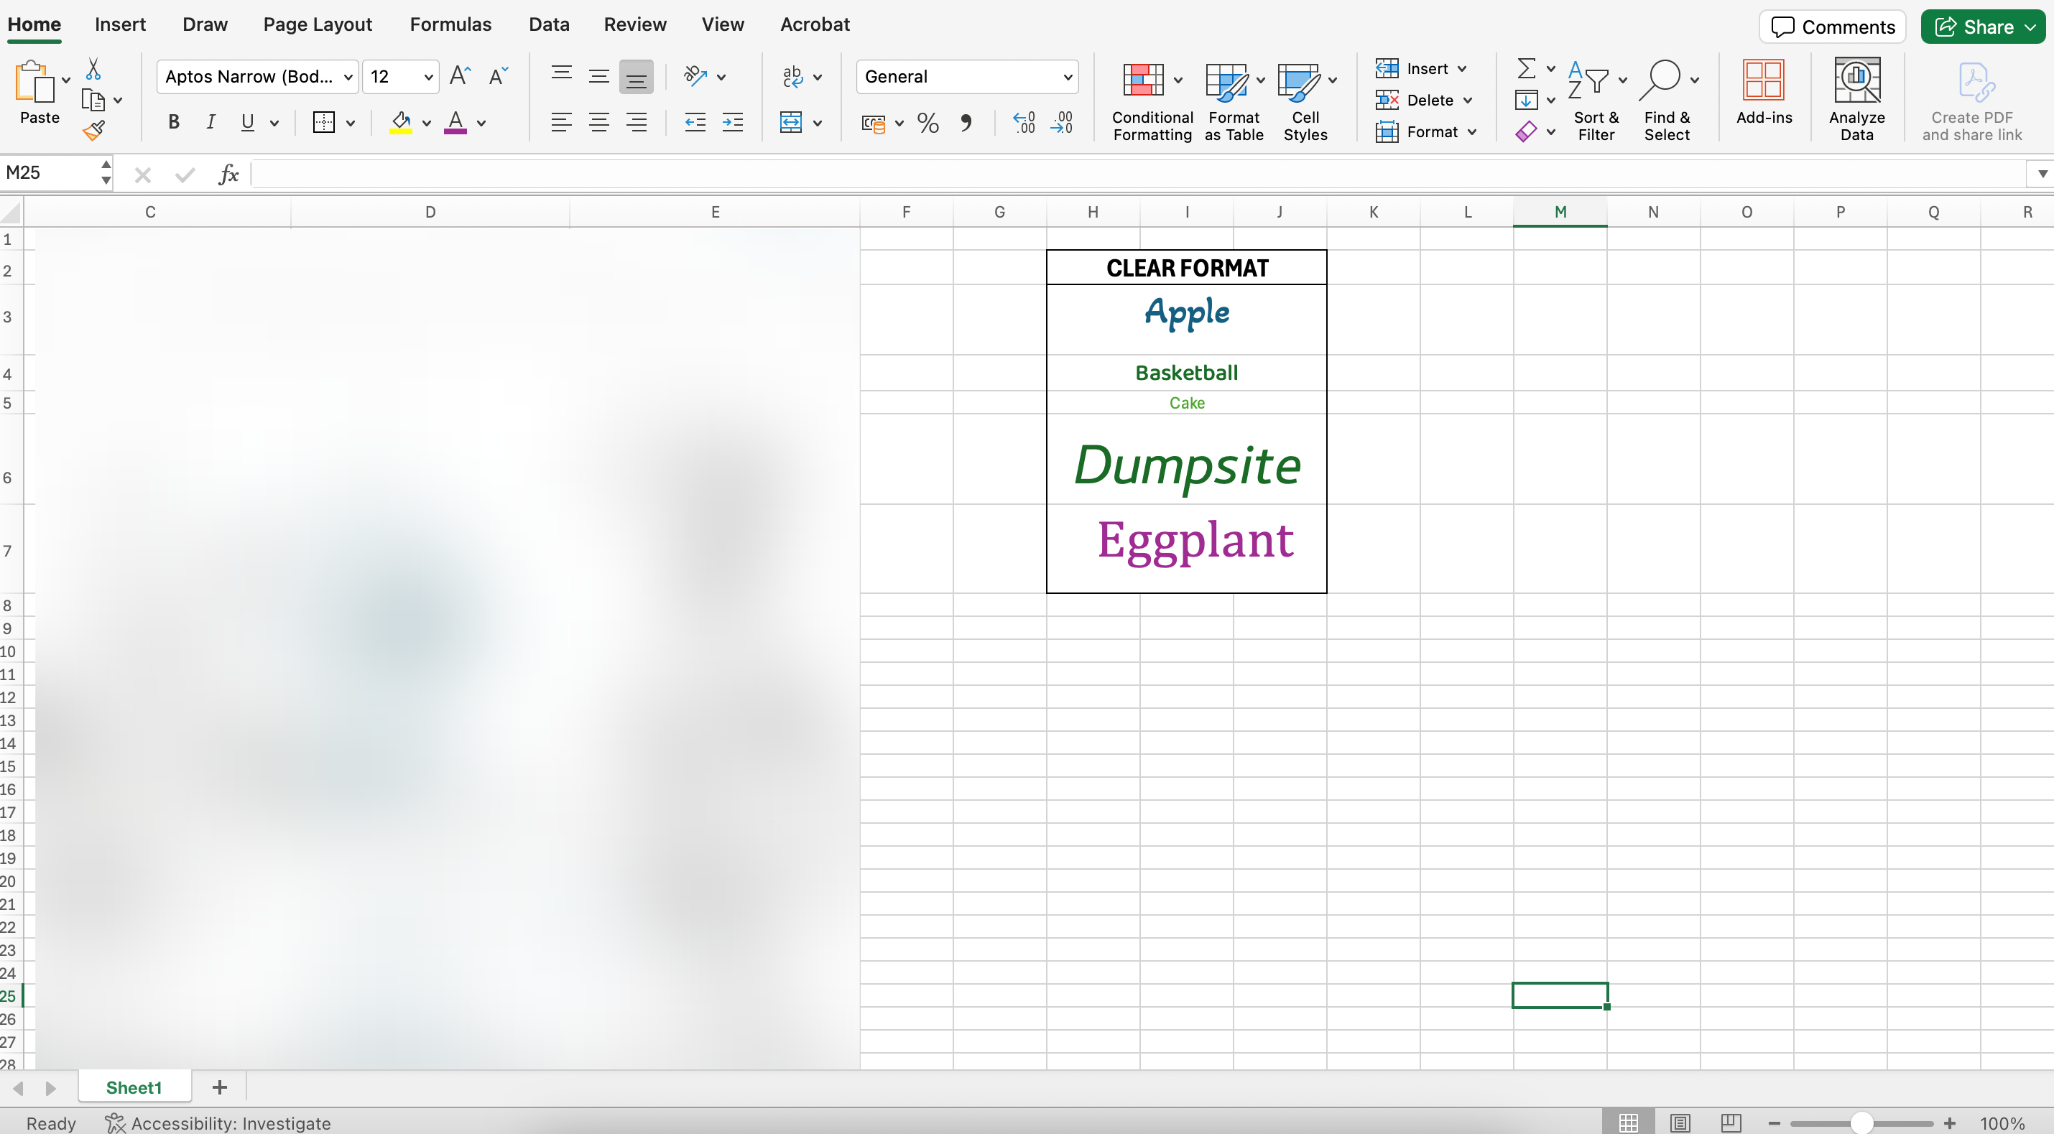The image size is (2054, 1134).
Task: Expand the General number format dropdown
Action: point(1067,78)
